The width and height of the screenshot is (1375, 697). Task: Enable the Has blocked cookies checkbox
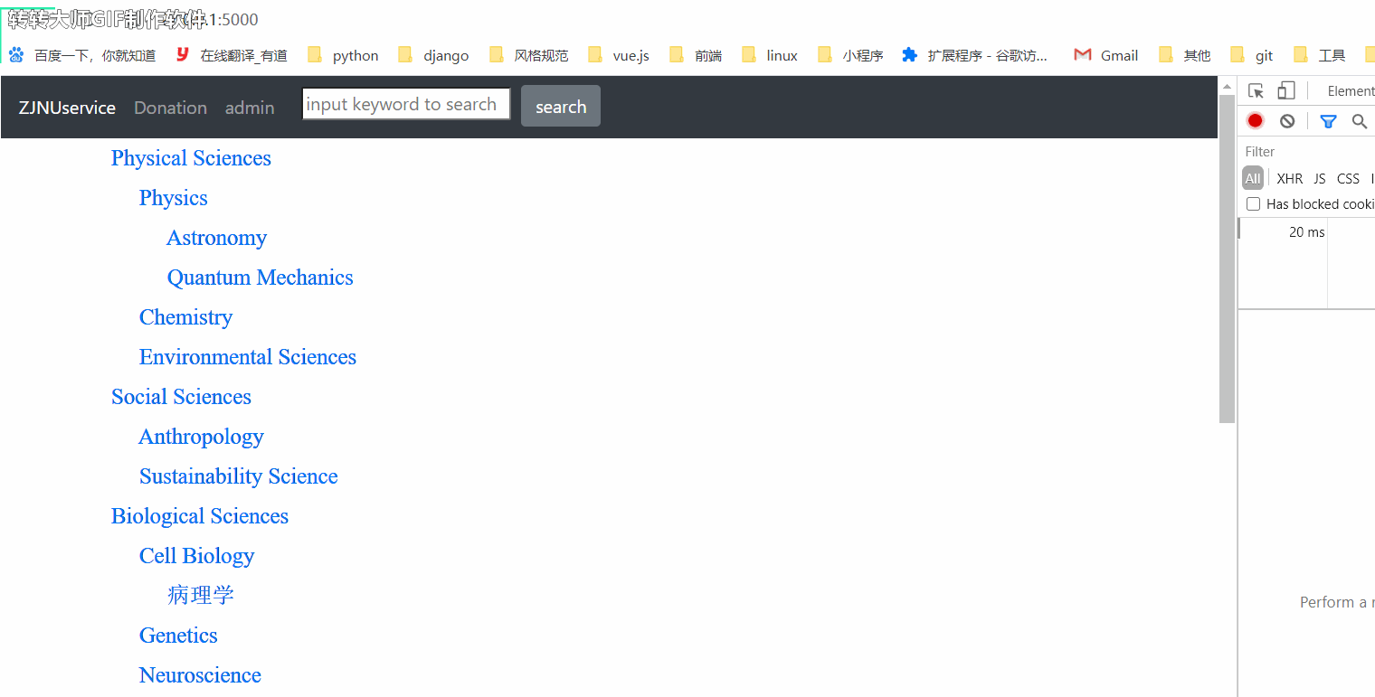click(x=1253, y=204)
